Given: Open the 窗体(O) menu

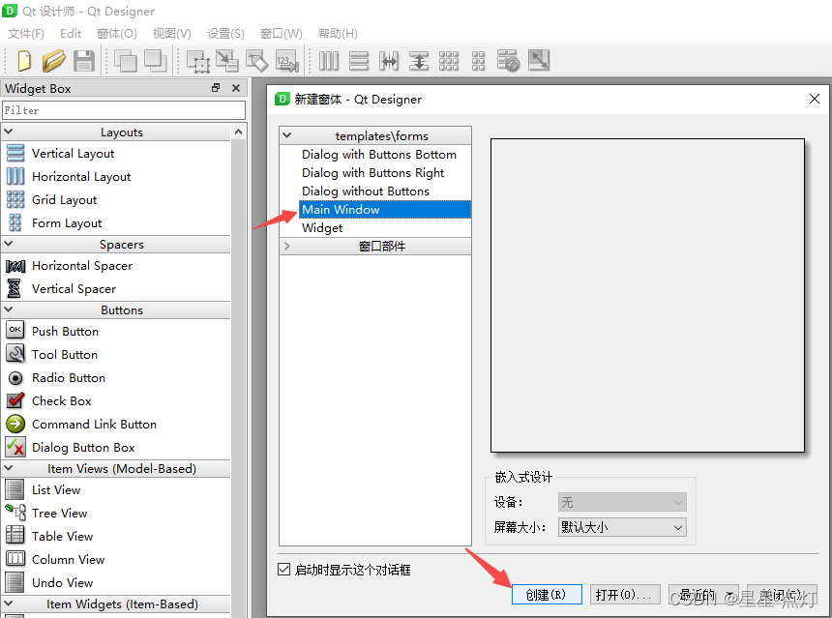Looking at the screenshot, I should [x=117, y=34].
